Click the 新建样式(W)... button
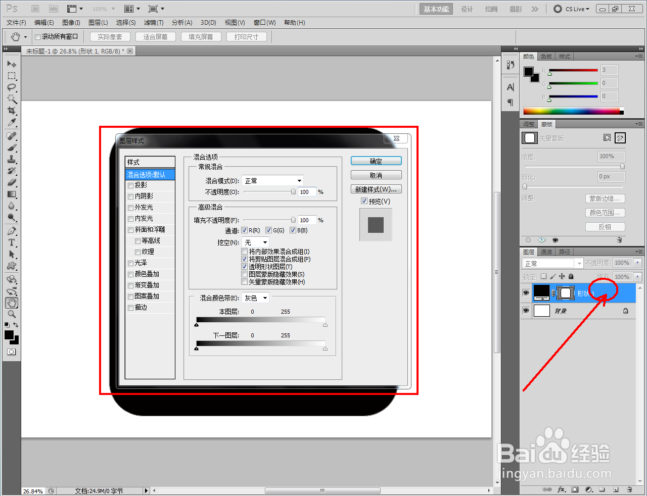This screenshot has width=647, height=496. tap(376, 189)
